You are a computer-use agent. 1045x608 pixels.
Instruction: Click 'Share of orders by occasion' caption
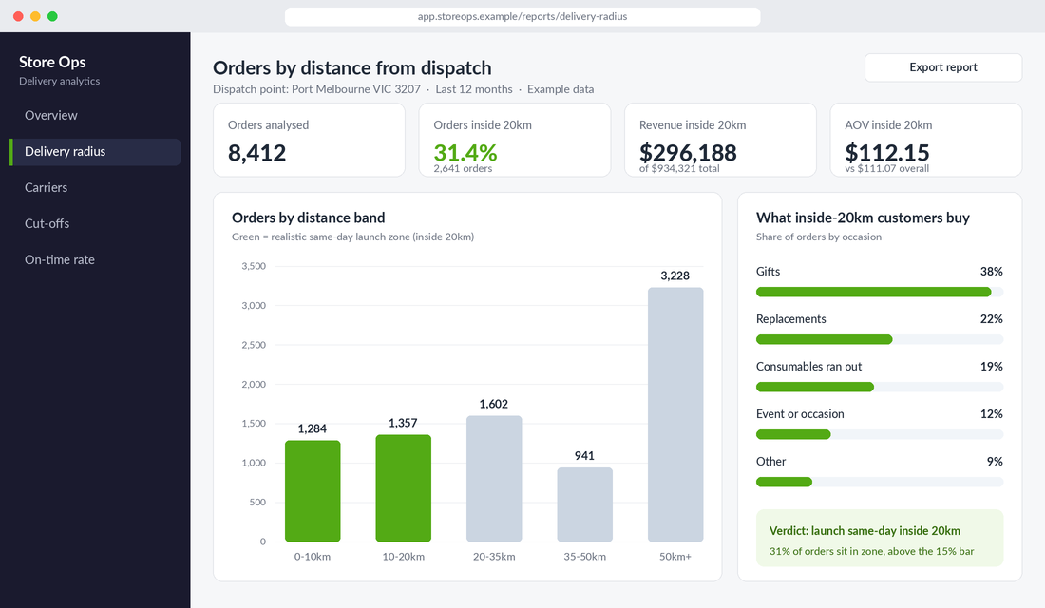point(818,237)
